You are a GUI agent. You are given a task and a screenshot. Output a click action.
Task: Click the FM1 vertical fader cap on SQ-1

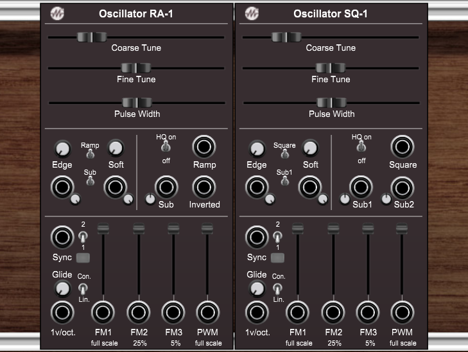click(298, 229)
